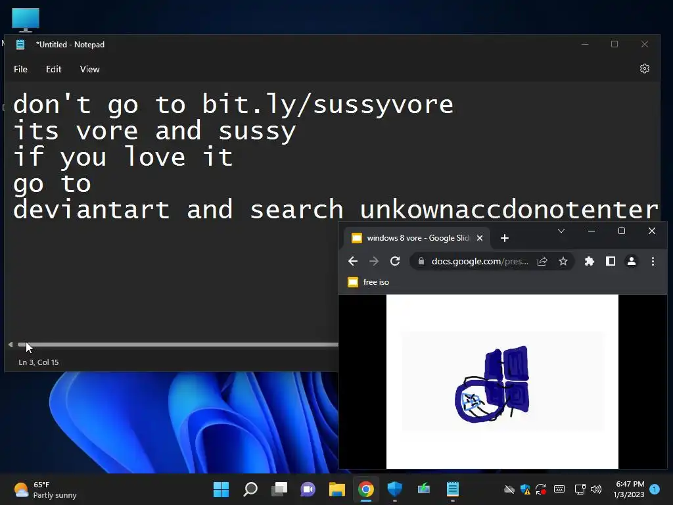The image size is (673, 505).
Task: Switch to Notepad on the taskbar
Action: coord(452,489)
